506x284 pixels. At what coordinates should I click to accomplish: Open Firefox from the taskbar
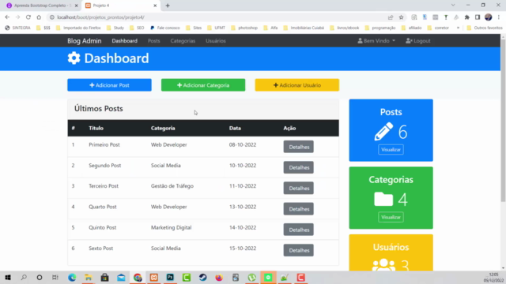point(219,277)
